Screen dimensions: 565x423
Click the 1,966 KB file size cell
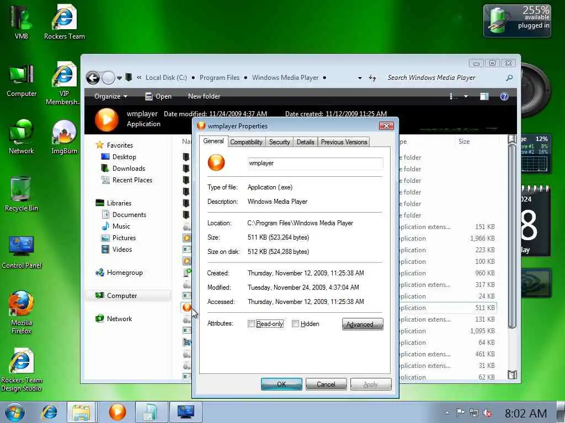(482, 238)
